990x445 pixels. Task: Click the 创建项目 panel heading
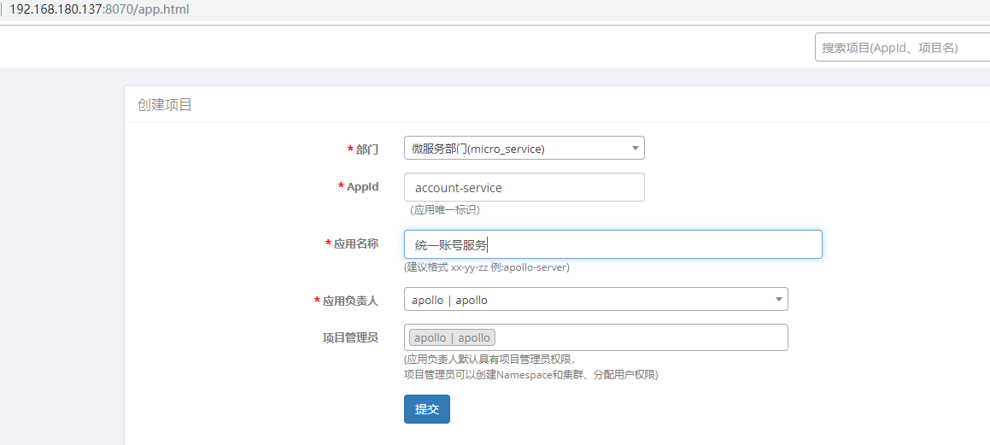(165, 105)
